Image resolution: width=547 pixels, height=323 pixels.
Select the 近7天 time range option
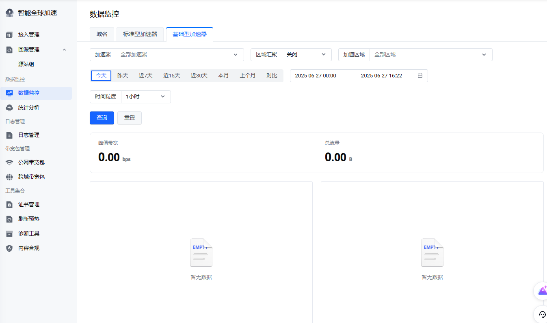coord(146,76)
